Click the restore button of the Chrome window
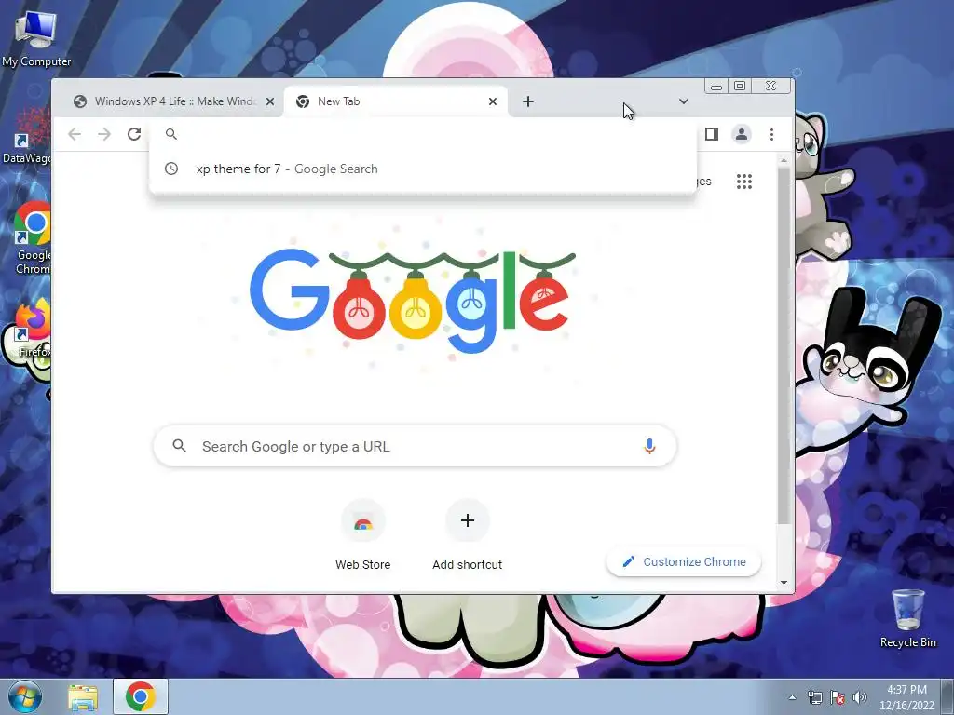The width and height of the screenshot is (954, 715). pos(740,86)
